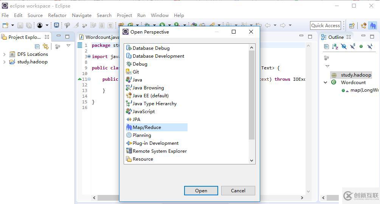Click the Map/Reduce perspective icon in toolbar
380x204 pixels.
[x=373, y=26]
